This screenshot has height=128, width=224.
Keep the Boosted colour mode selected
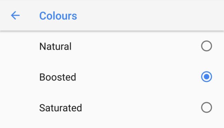112,77
